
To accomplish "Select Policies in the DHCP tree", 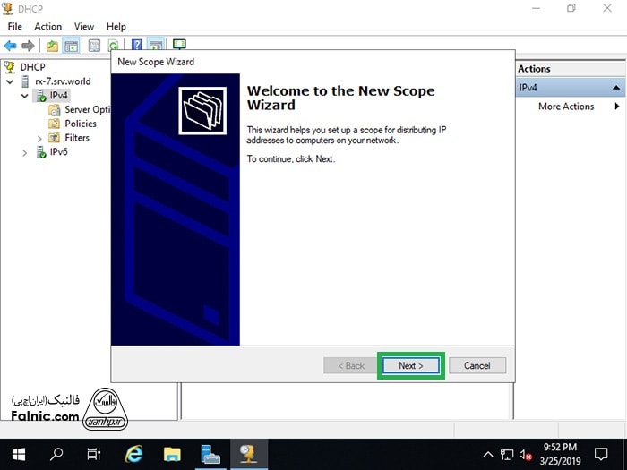I will pos(81,124).
